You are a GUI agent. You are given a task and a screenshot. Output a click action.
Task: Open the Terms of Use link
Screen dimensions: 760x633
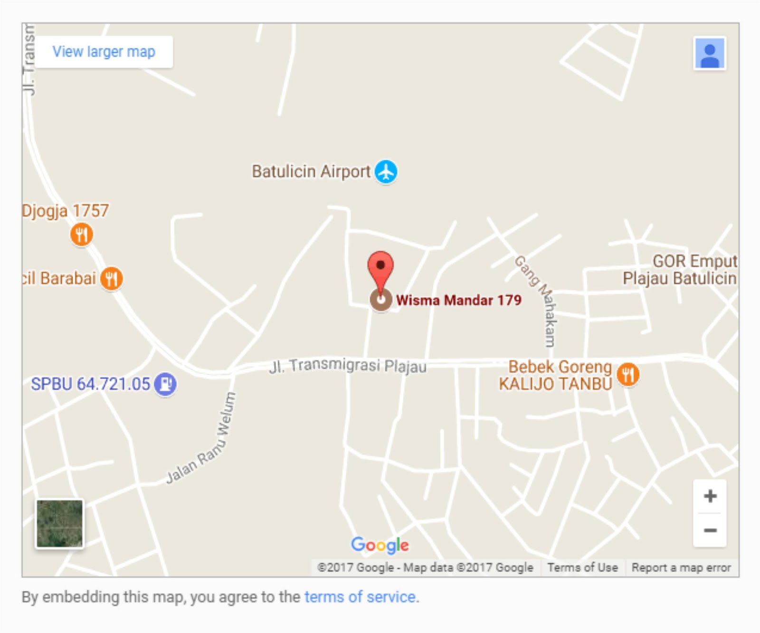click(582, 567)
